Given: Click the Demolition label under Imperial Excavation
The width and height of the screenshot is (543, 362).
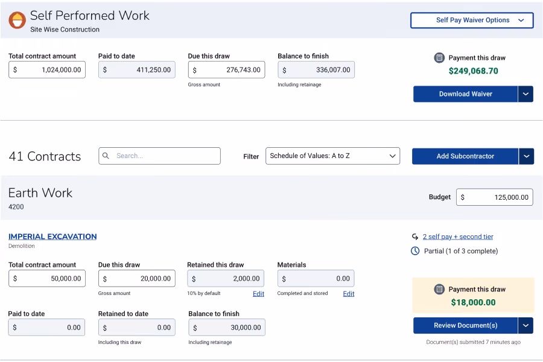Looking at the screenshot, I should (22, 246).
